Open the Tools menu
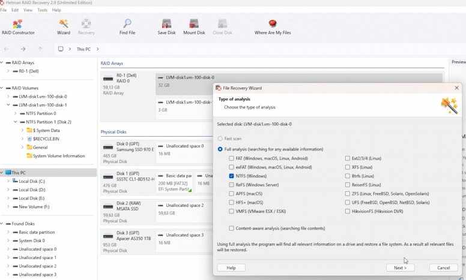 42,10
